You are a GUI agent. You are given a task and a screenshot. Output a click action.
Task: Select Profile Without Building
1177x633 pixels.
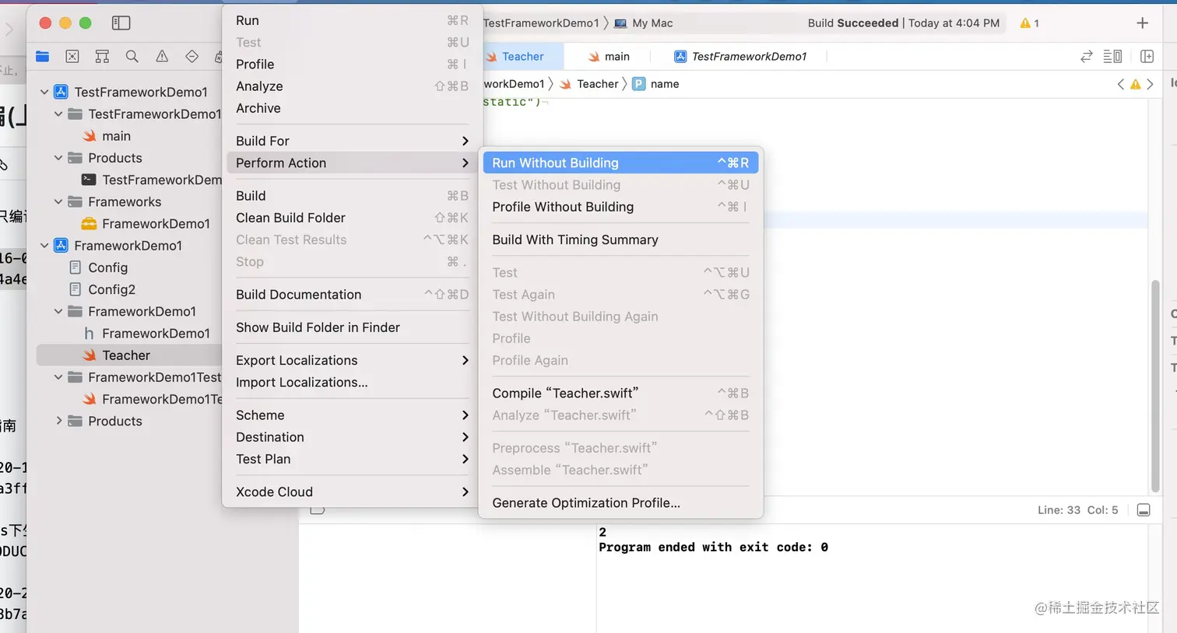point(620,207)
